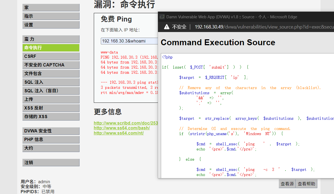Click the '用户名: admin' status text
The height and width of the screenshot is (194, 334).
[35, 182]
